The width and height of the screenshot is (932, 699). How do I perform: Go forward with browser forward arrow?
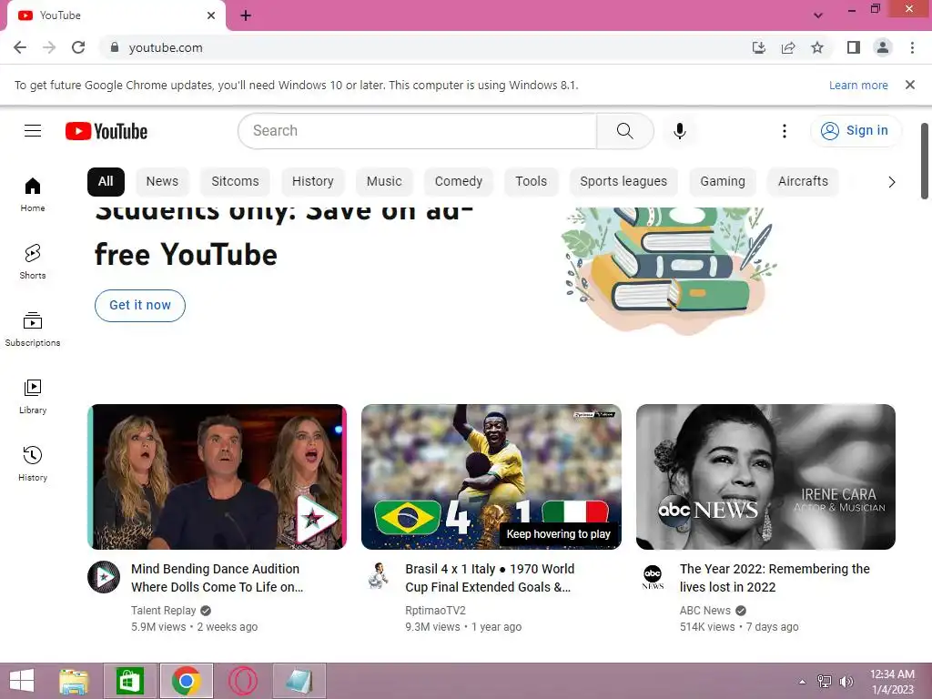(49, 47)
